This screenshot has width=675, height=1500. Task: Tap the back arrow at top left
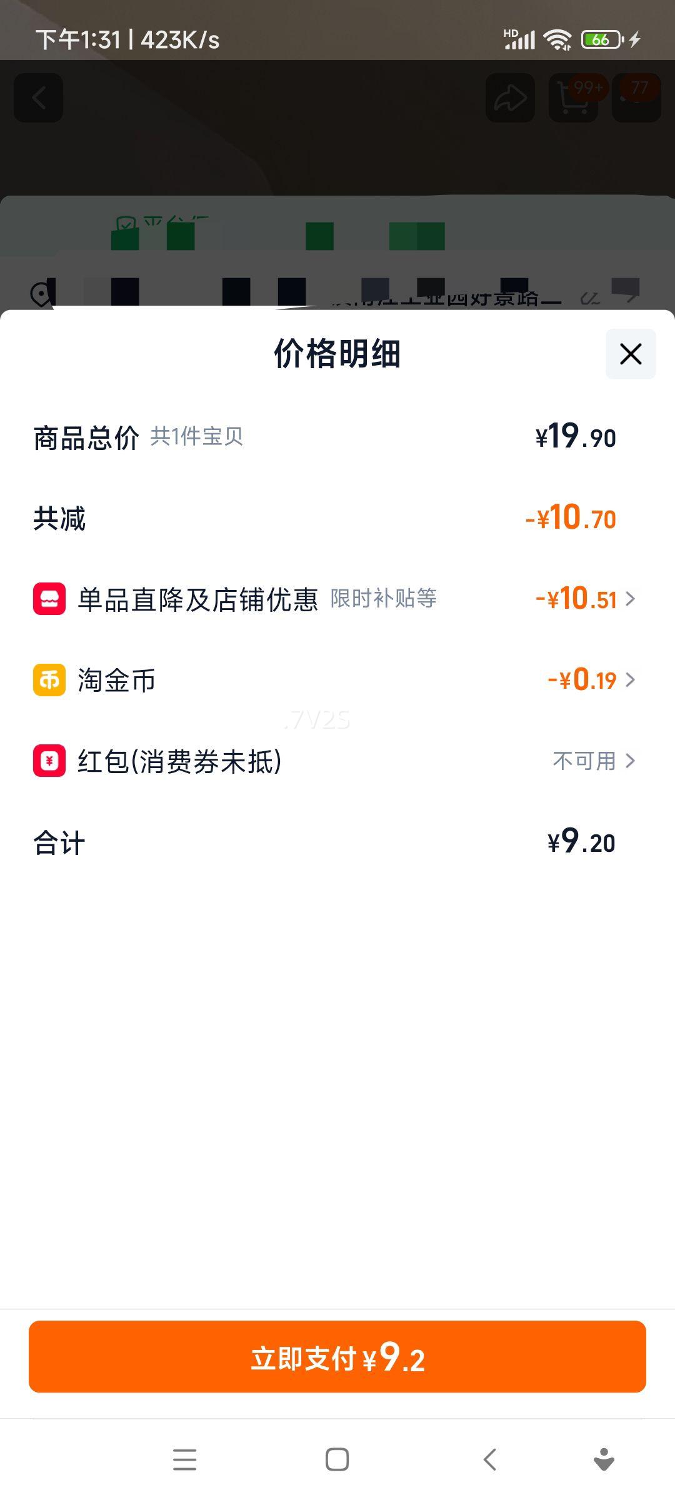coord(39,98)
